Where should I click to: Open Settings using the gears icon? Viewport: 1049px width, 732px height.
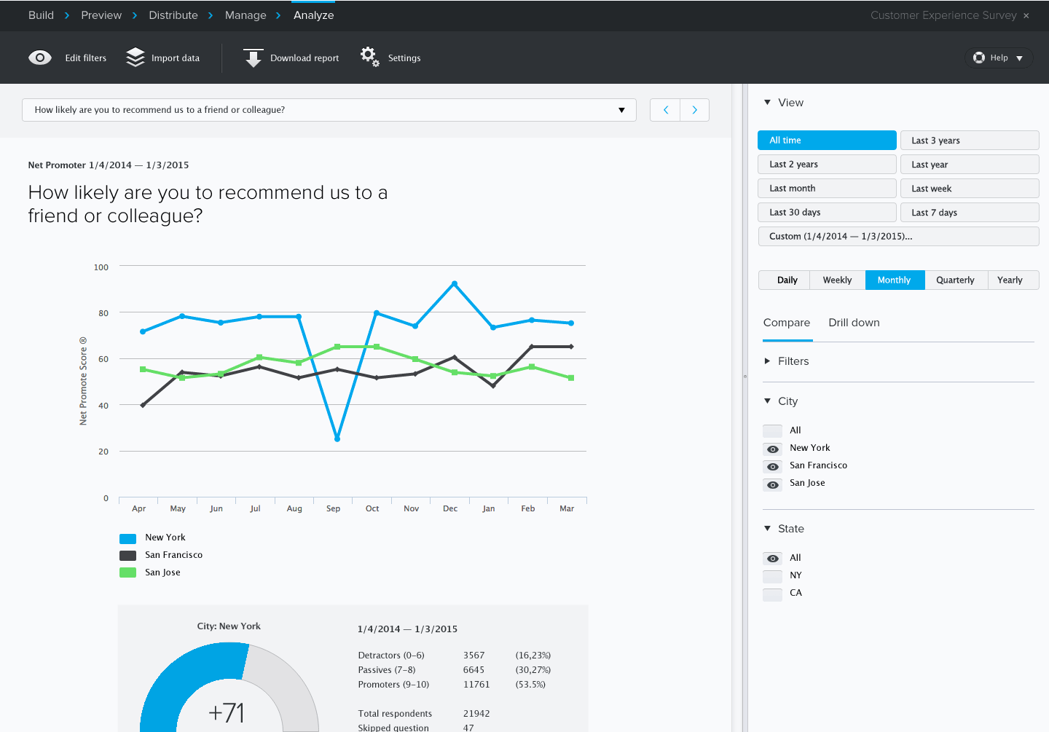click(x=369, y=56)
